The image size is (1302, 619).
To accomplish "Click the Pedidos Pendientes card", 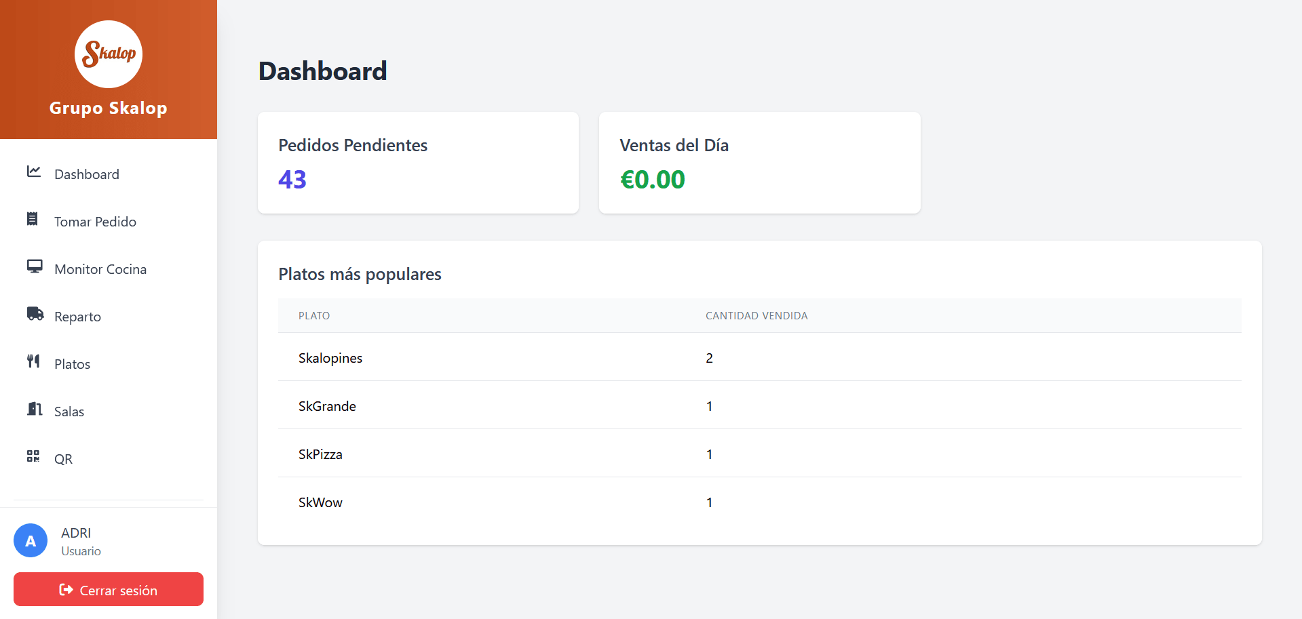I will (x=418, y=163).
